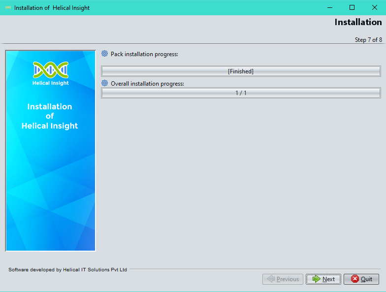Click the 'Step 7 of 8' text
Screen dimensions: 386x292
pos(368,39)
